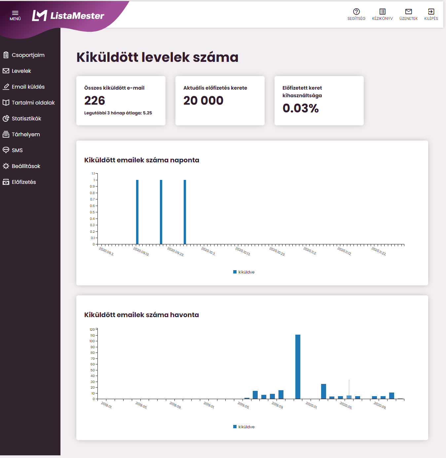The height and width of the screenshot is (458, 446).
Task: Click the ÜZENETEK label in header
Action: (x=409, y=19)
